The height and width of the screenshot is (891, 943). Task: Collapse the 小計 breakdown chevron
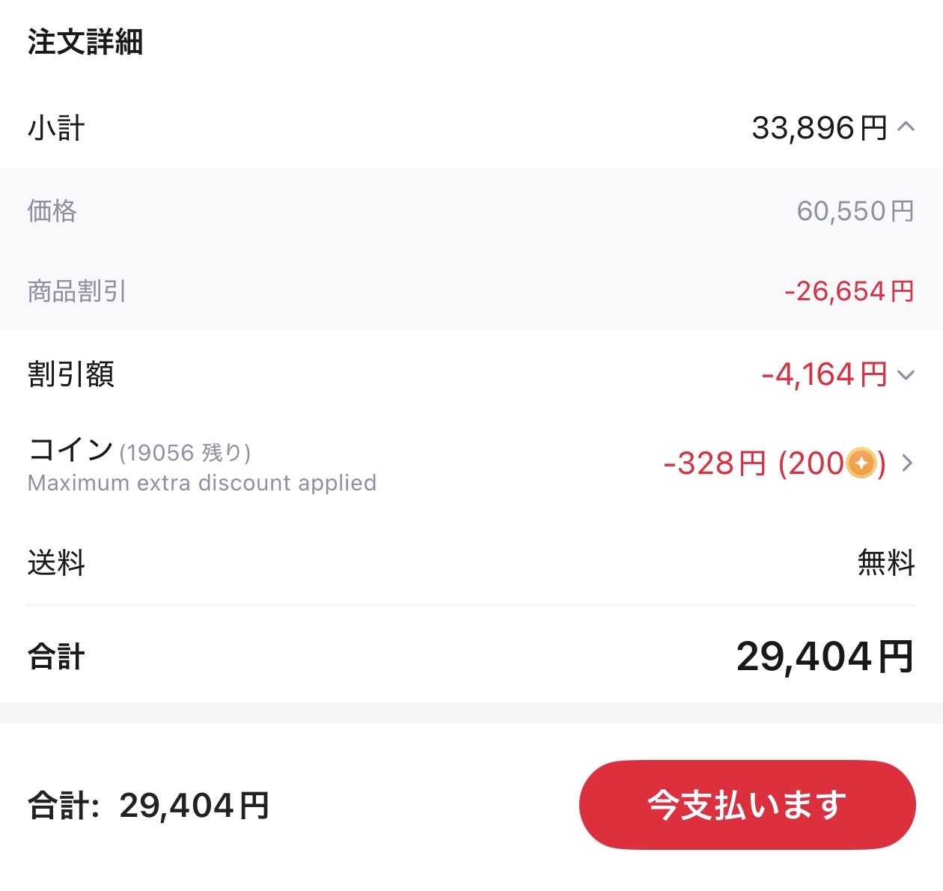906,127
